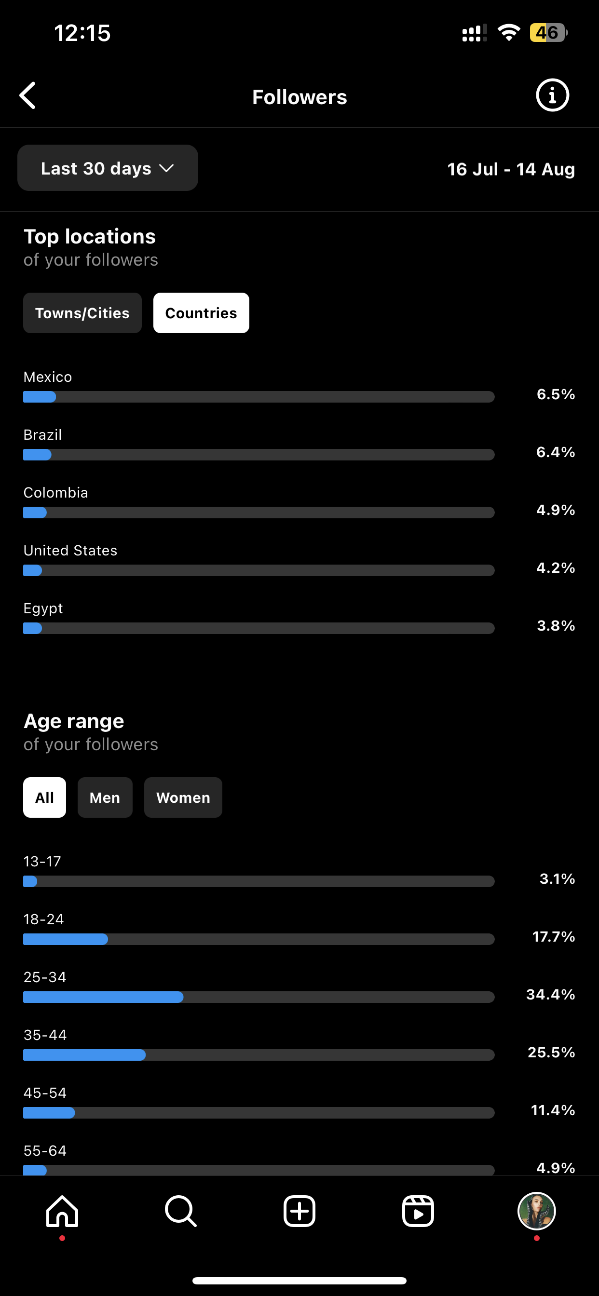Filter age range by Men
599x1296 pixels.
pyautogui.click(x=105, y=797)
